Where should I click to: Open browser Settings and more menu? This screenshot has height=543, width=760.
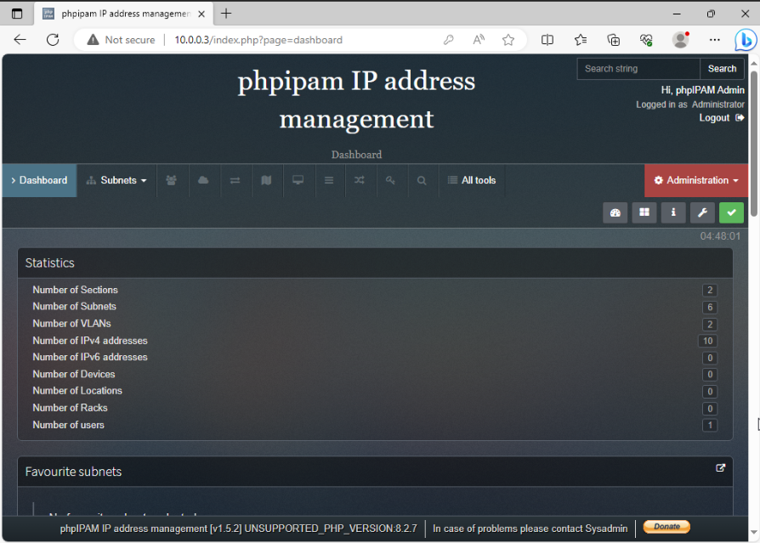[x=714, y=40]
